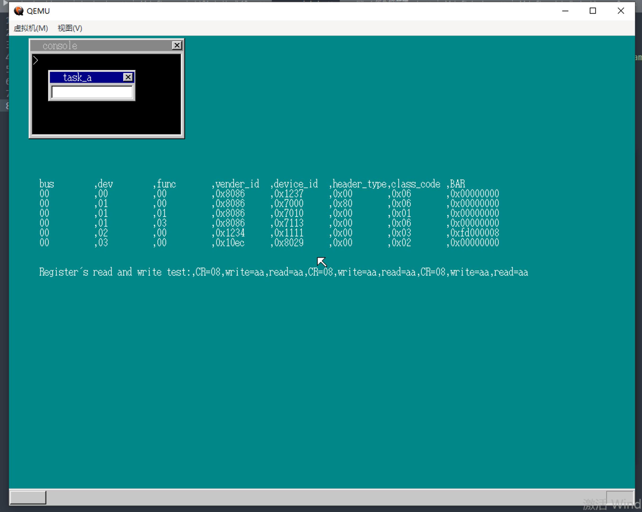Viewport: 642px width, 512px height.
Task: Click the console prompt arrow
Action: [35, 60]
